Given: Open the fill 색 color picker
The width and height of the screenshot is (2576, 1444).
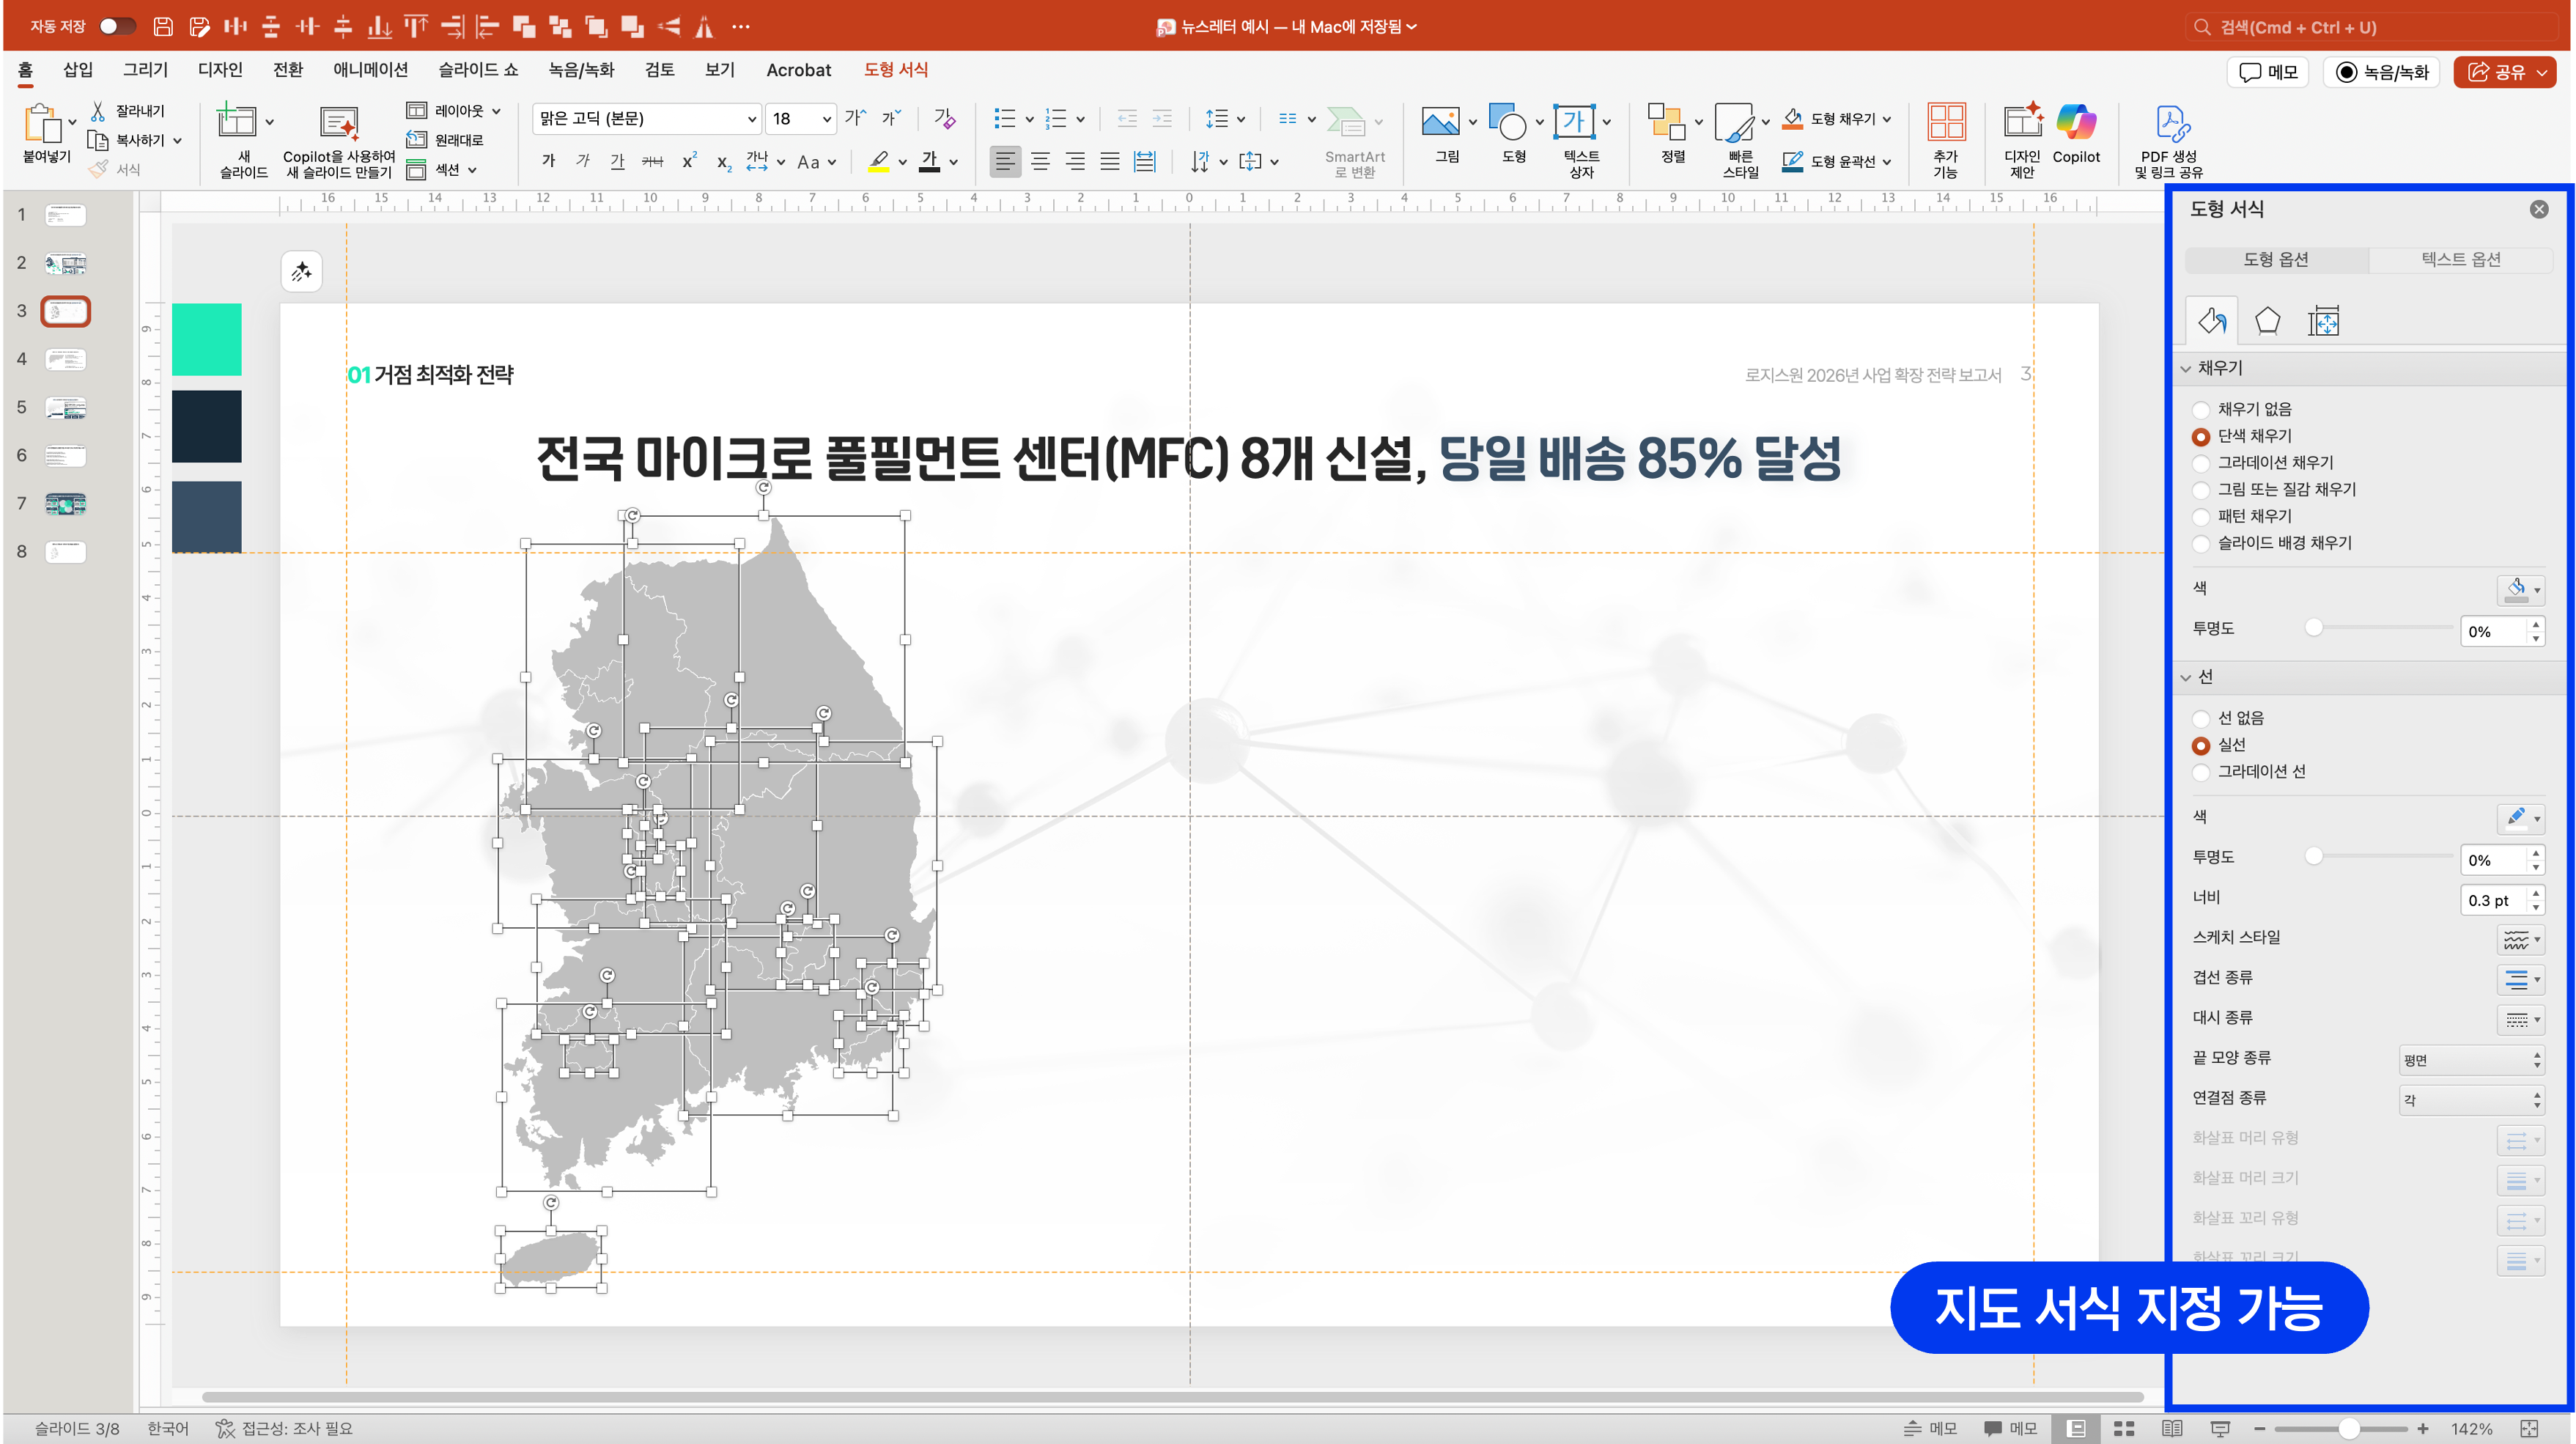Looking at the screenshot, I should point(2521,589).
